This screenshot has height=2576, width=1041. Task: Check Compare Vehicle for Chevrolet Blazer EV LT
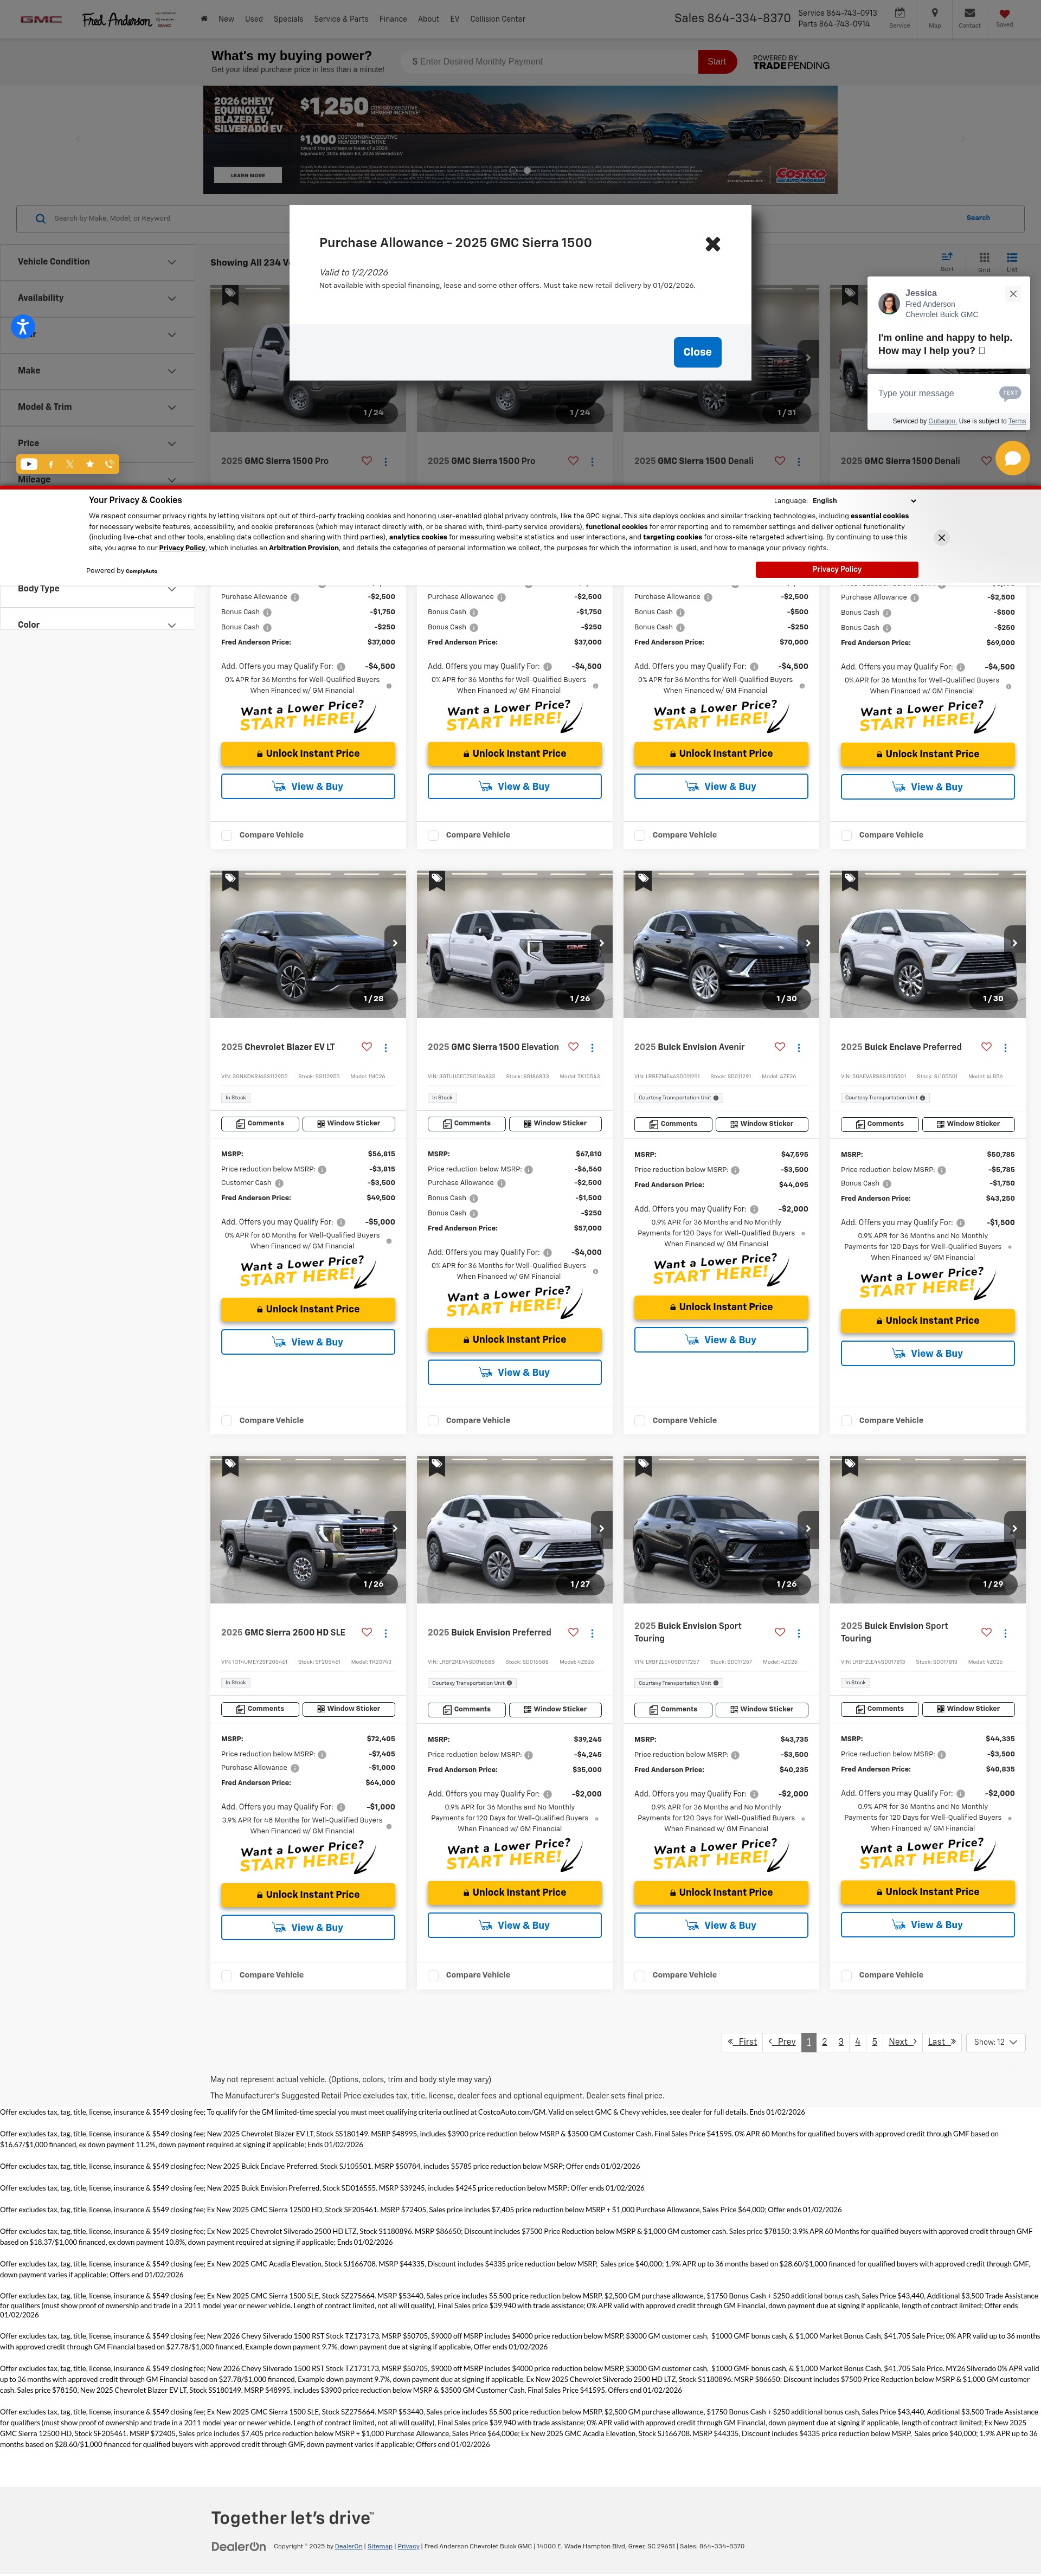tap(226, 1420)
